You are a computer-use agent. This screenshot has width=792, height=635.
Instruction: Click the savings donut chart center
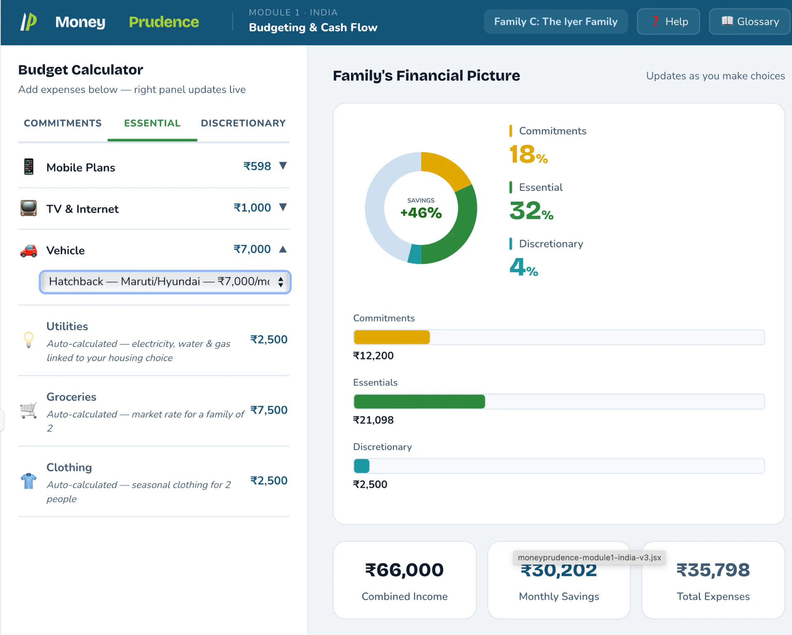click(421, 208)
